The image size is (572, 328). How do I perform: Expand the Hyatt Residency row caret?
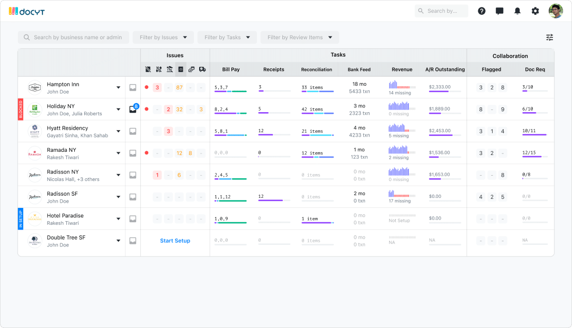point(118,131)
